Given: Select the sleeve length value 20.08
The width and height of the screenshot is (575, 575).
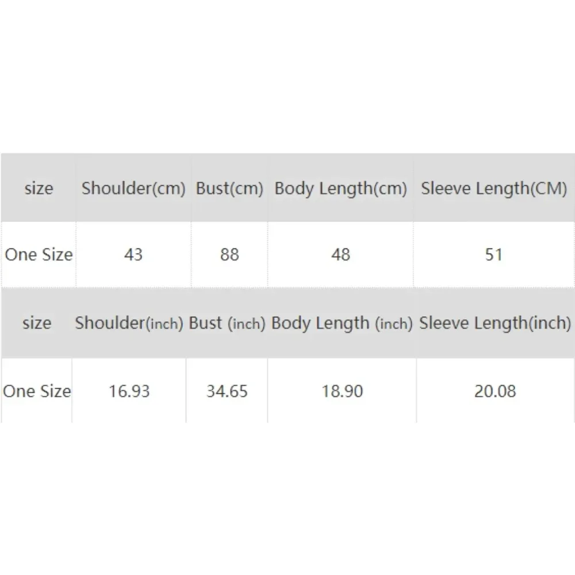Looking at the screenshot, I should 495,391.
